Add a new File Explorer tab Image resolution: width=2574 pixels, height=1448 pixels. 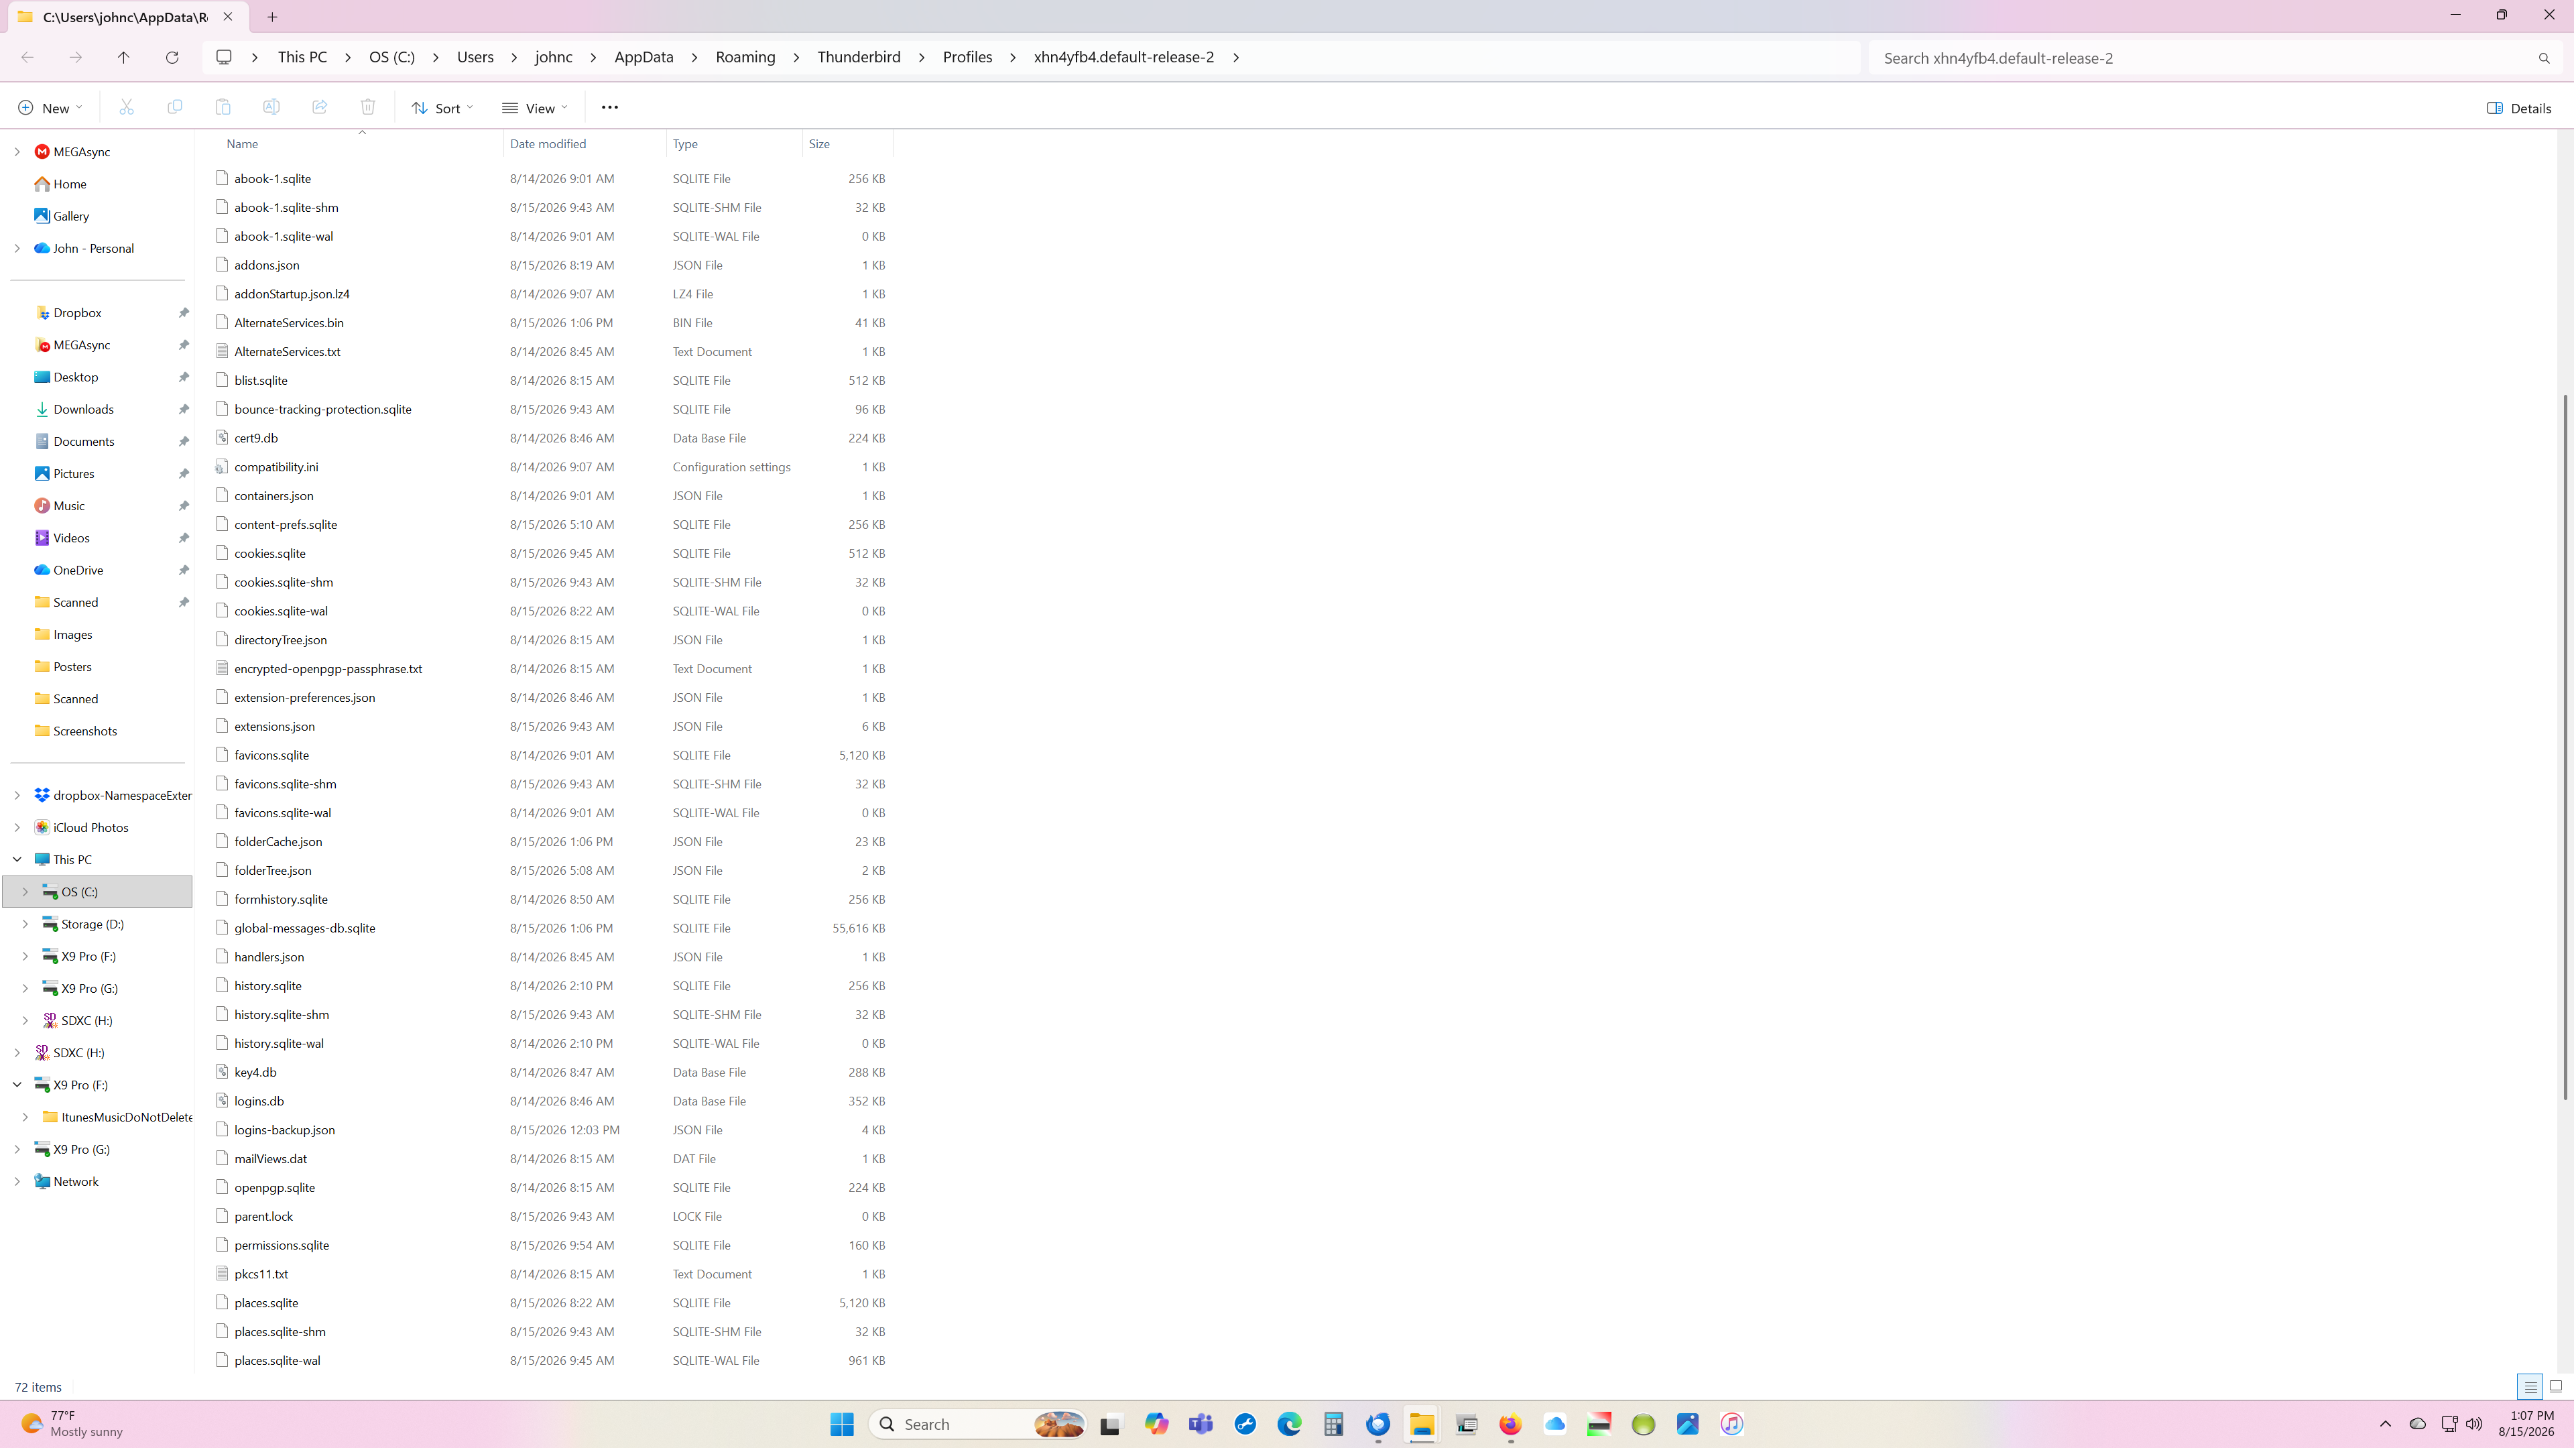click(271, 17)
